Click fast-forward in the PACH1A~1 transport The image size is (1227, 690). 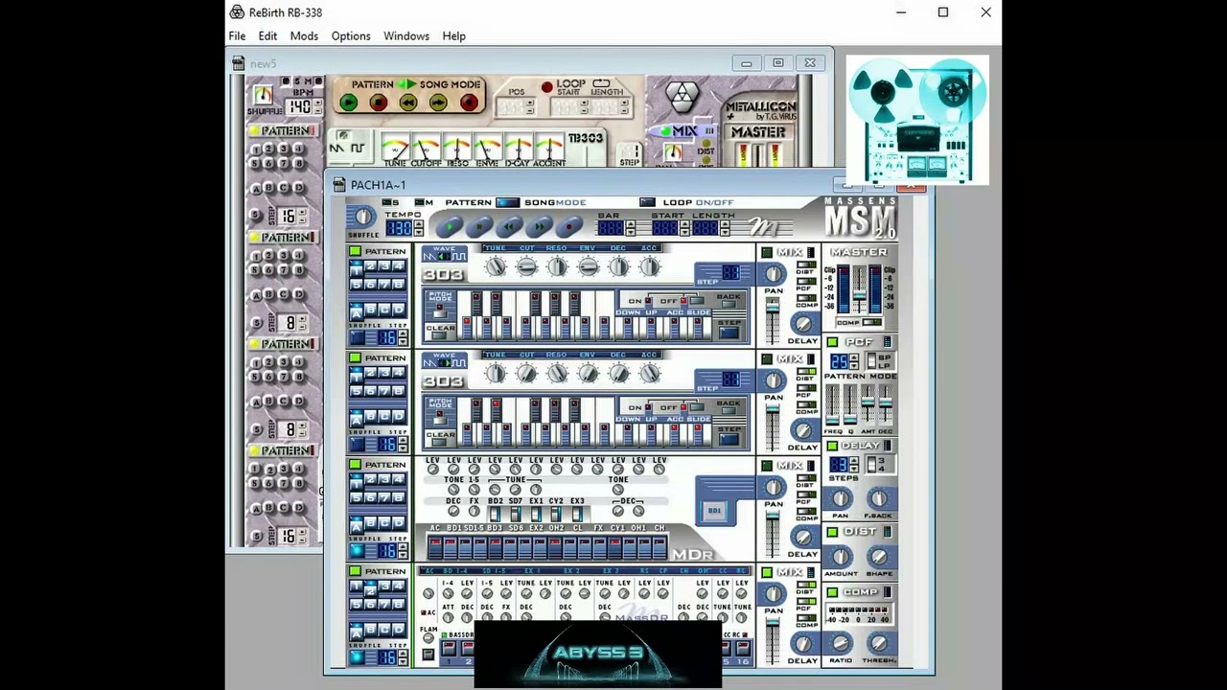(541, 227)
